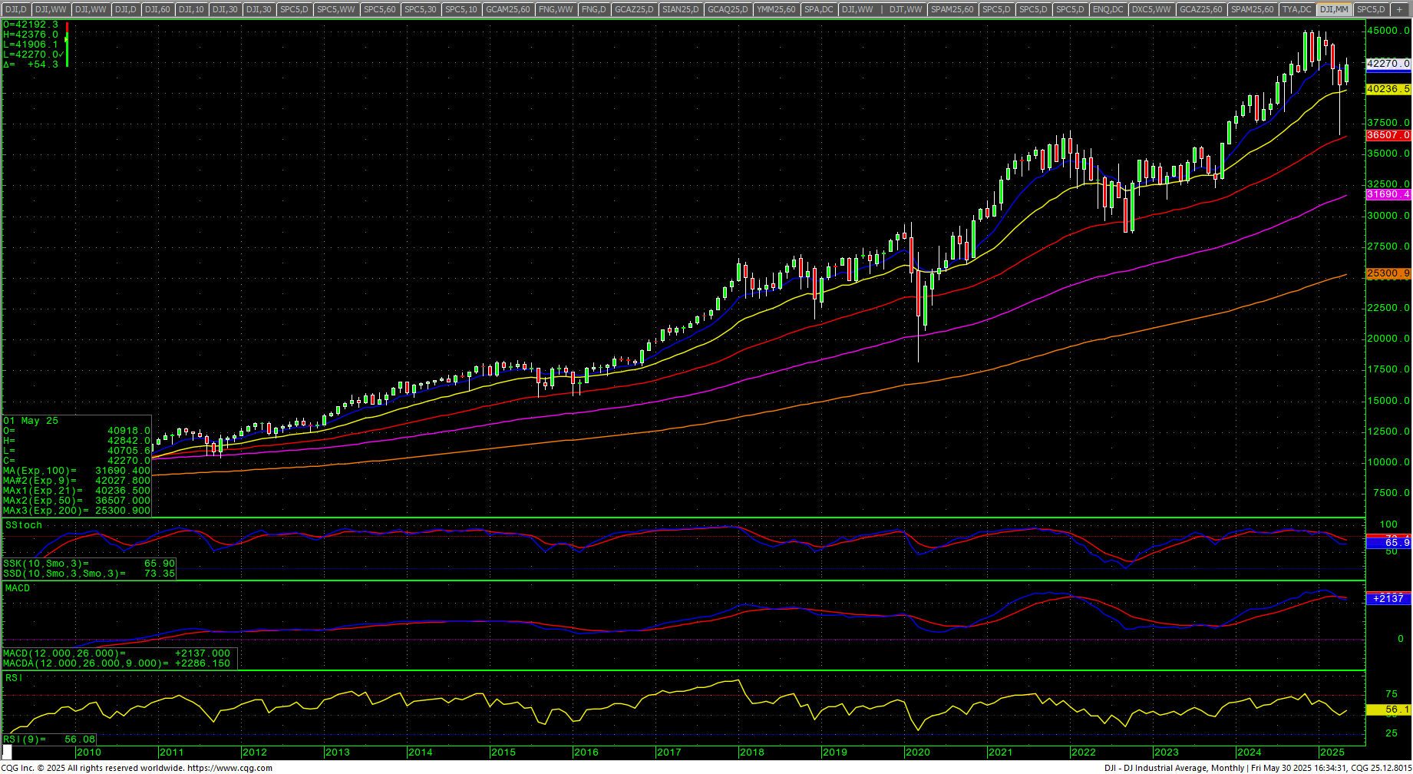Open the www.cqg.com link in footer
Screen dimensions: 1413x774
pos(229,768)
